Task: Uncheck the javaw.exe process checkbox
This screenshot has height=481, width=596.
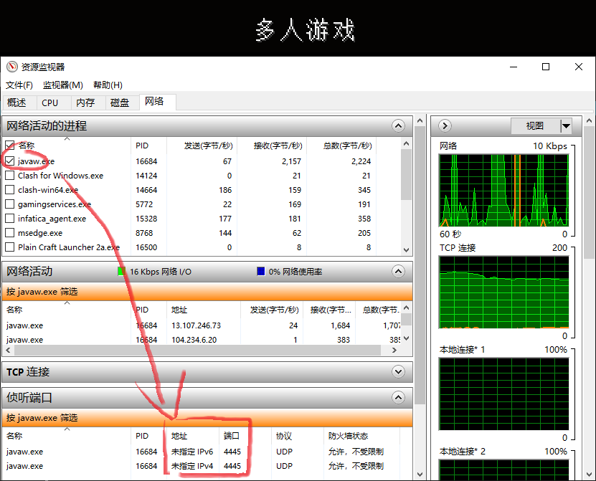Action: pyautogui.click(x=10, y=161)
